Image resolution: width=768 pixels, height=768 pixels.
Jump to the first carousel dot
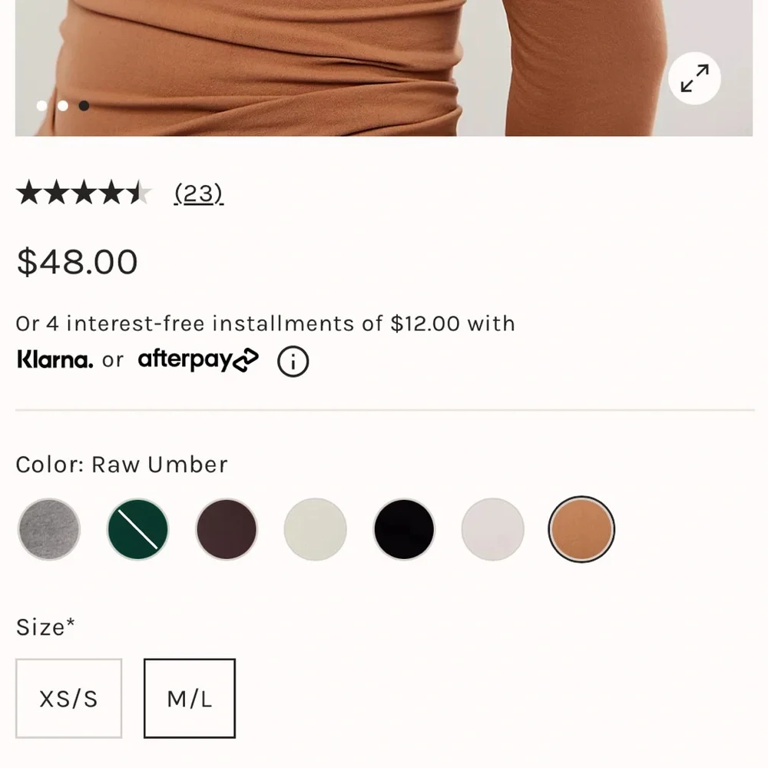42,105
